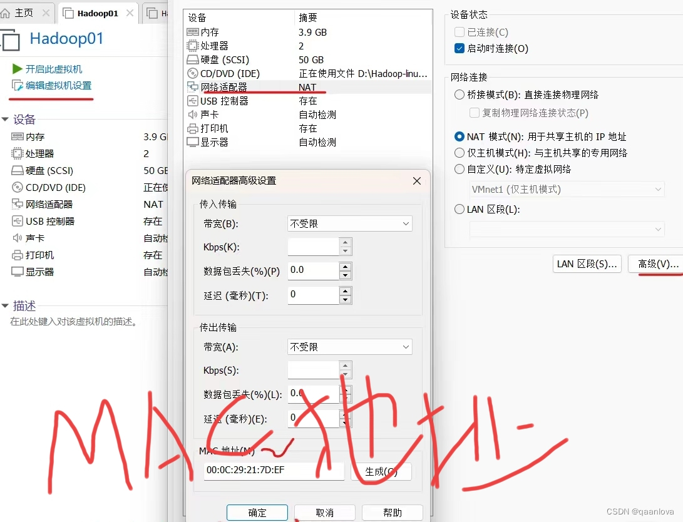Select 内存 memory icon in left device panel
This screenshot has width=683, height=522.
tap(18, 136)
